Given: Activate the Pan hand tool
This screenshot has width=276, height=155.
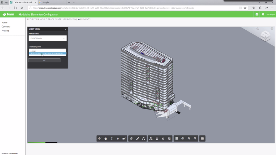Looking at the screenshot, I should click(x=106, y=138).
